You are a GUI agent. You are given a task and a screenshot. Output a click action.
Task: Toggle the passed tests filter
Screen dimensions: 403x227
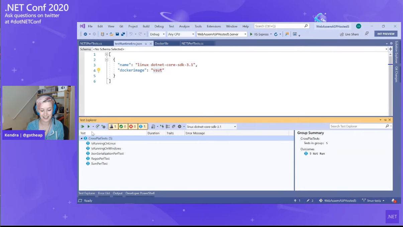coord(123,127)
